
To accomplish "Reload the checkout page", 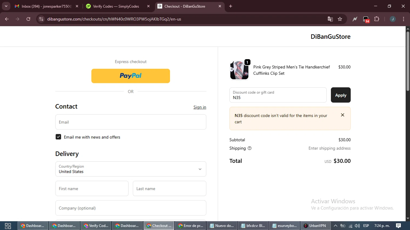I will click(x=28, y=19).
